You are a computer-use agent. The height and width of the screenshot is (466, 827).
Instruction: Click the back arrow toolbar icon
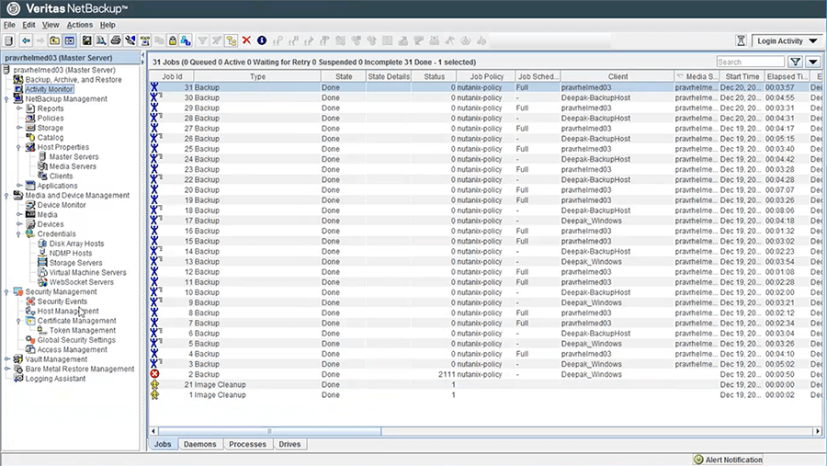pyautogui.click(x=26, y=40)
